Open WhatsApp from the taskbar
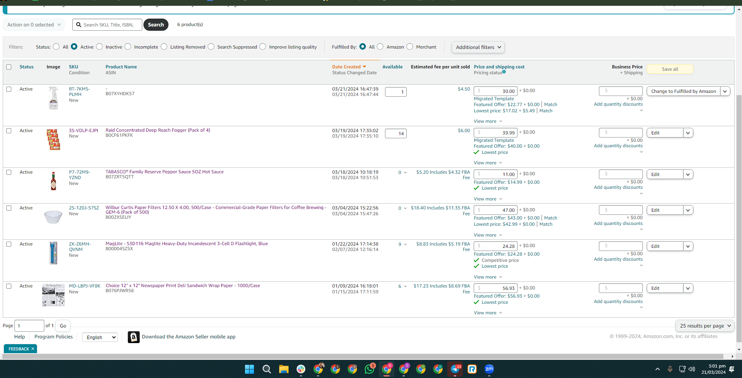This screenshot has width=742, height=378. tap(369, 369)
